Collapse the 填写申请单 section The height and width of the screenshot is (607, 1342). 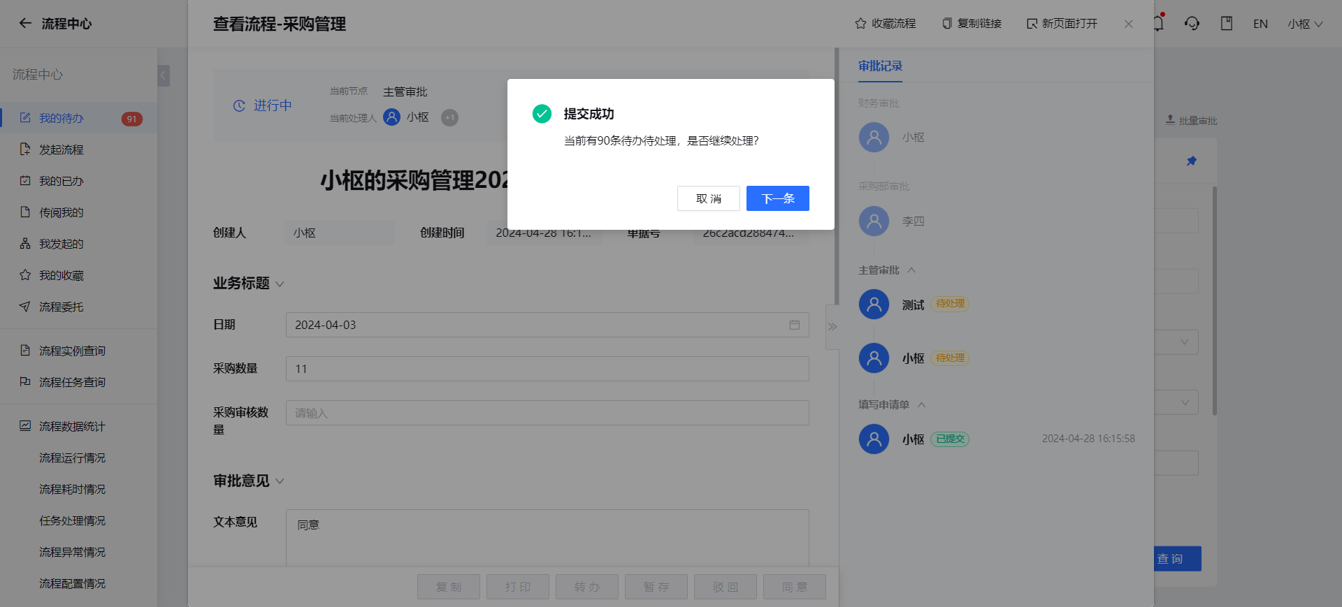point(921,404)
